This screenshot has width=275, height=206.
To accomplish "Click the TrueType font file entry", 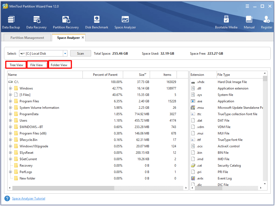I will click(230, 140).
